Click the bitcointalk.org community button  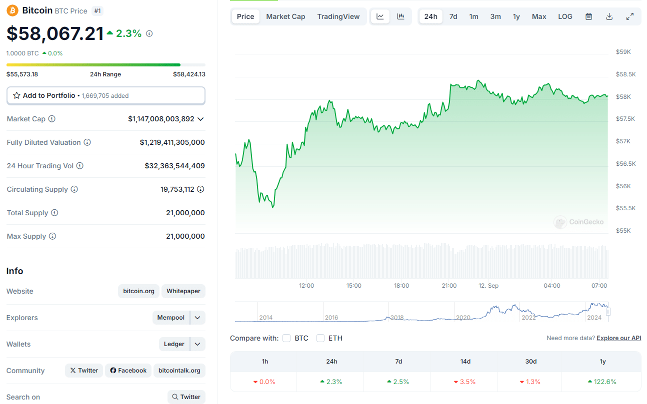(x=179, y=370)
